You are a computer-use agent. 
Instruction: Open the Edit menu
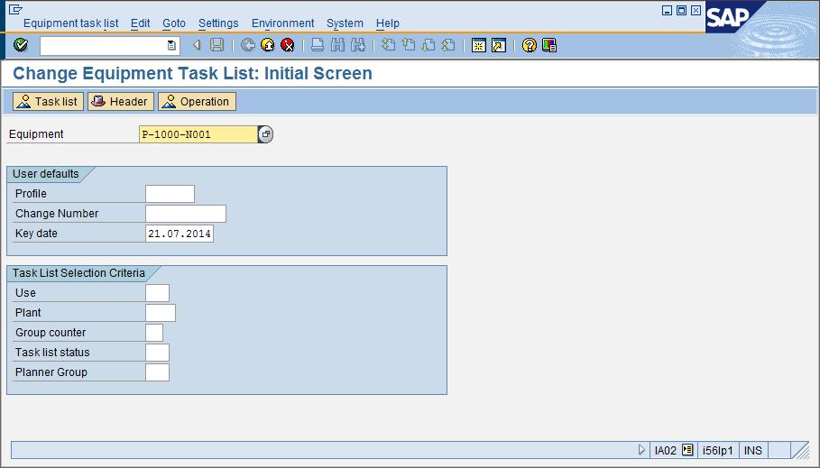(x=140, y=23)
